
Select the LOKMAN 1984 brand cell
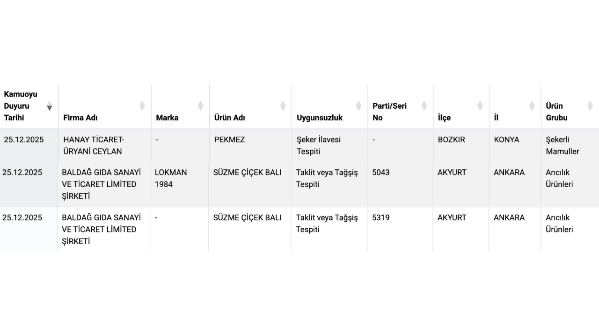click(171, 178)
